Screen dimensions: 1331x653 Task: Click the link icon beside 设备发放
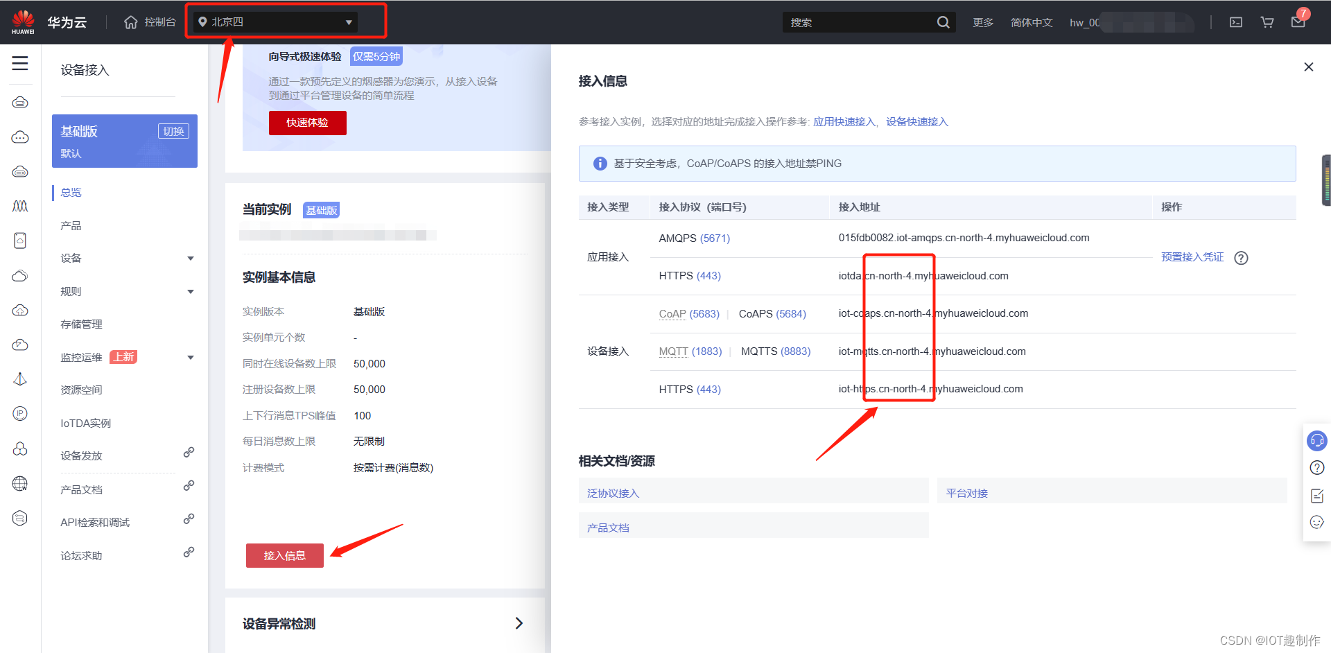189,453
